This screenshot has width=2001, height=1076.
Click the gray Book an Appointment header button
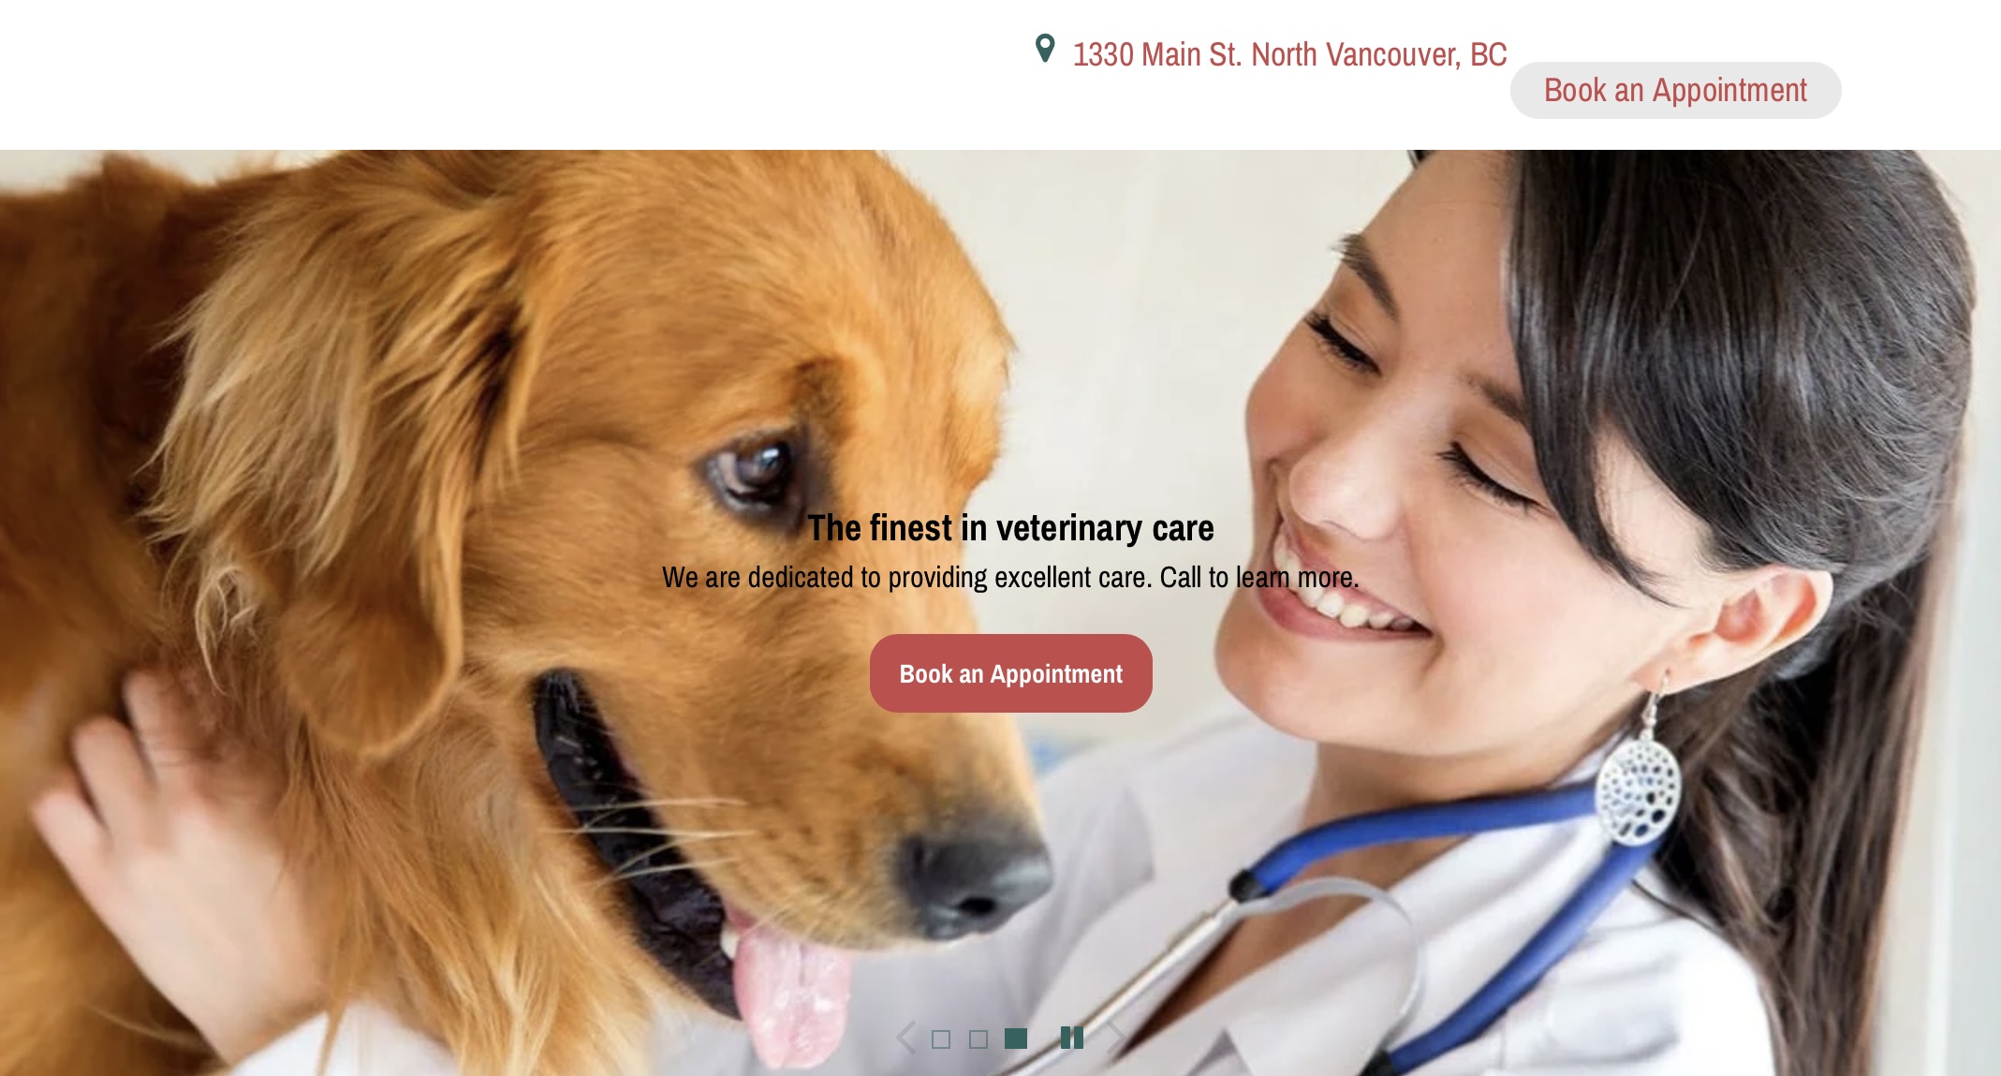pos(1675,90)
